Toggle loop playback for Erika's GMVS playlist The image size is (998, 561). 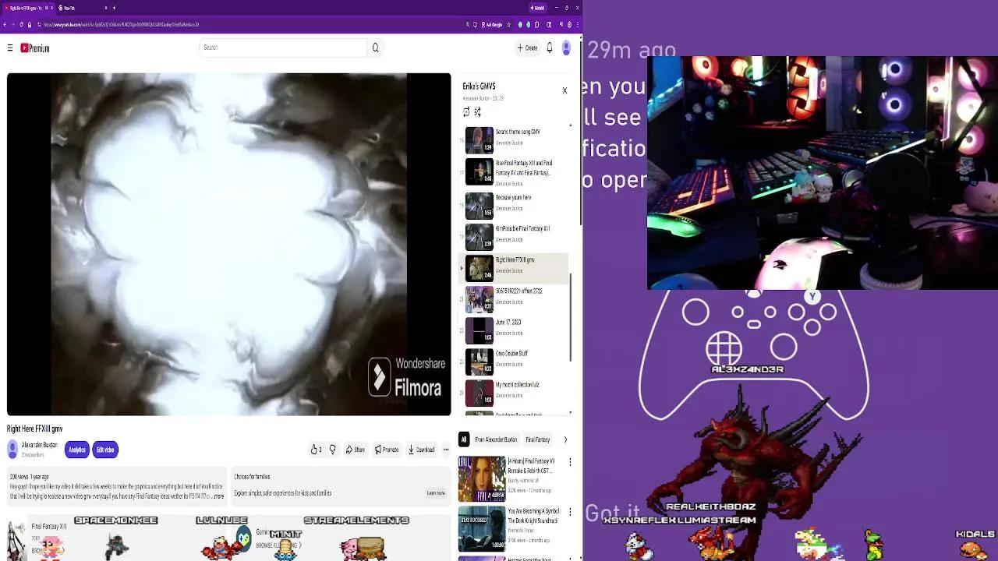point(466,111)
